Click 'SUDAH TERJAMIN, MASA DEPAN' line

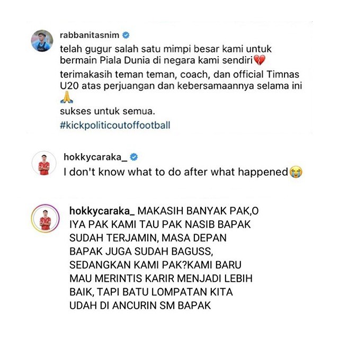(148, 238)
